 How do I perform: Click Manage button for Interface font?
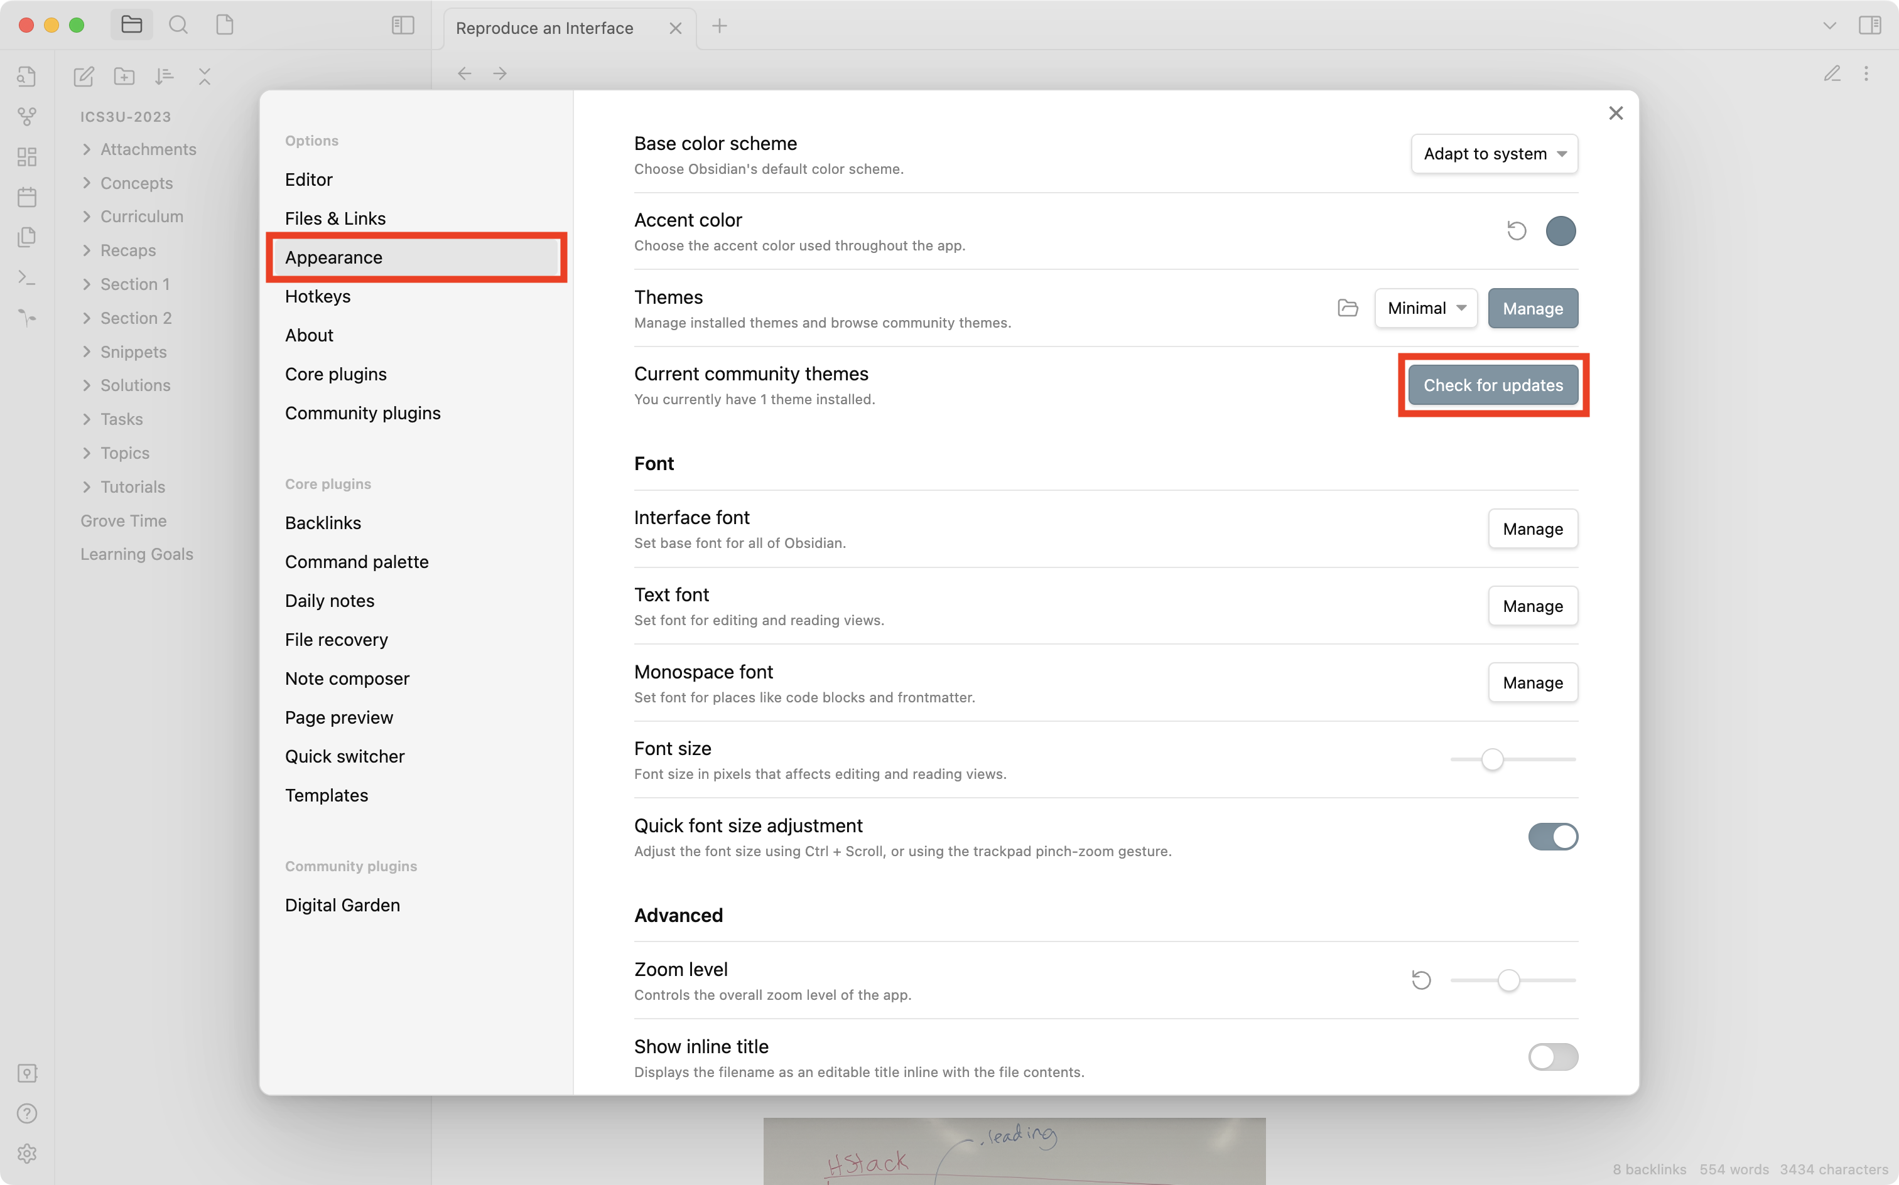tap(1532, 528)
